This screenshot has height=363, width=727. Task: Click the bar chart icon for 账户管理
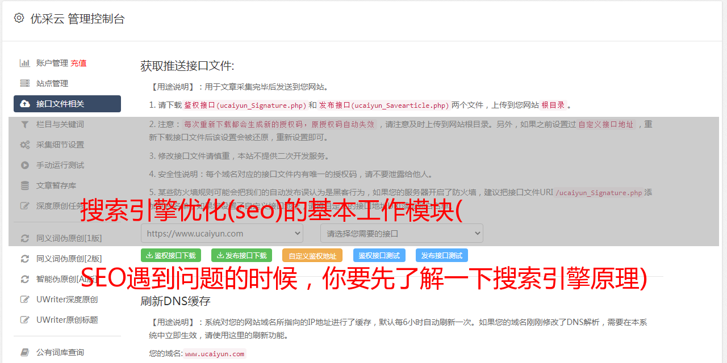coord(25,63)
